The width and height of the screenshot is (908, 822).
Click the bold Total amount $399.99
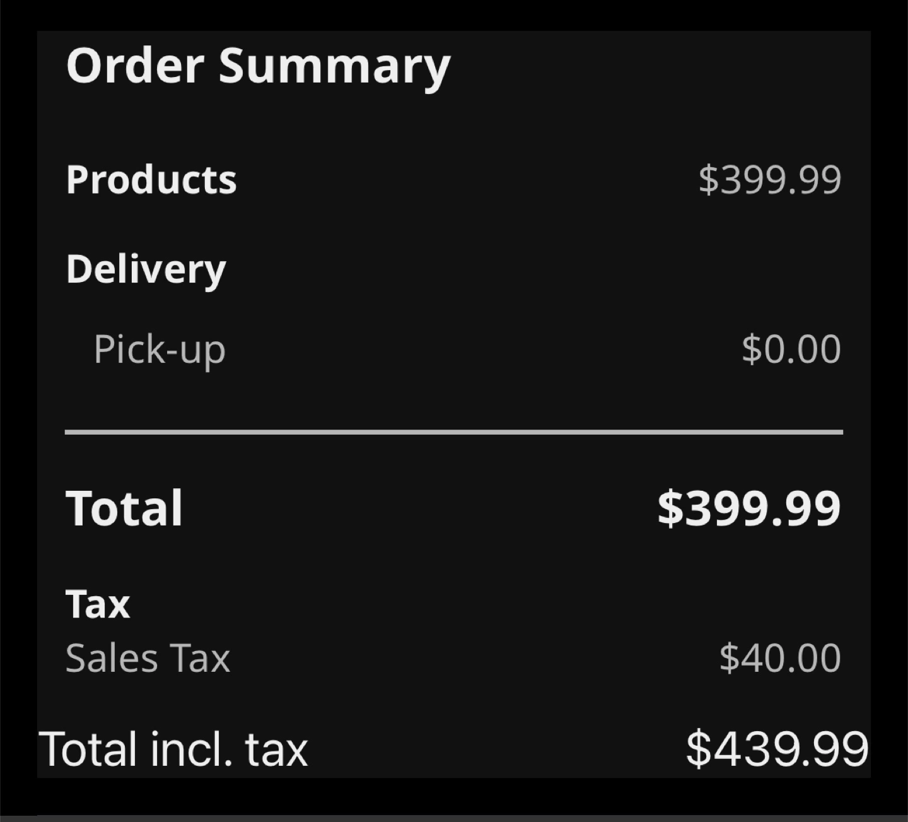(749, 508)
